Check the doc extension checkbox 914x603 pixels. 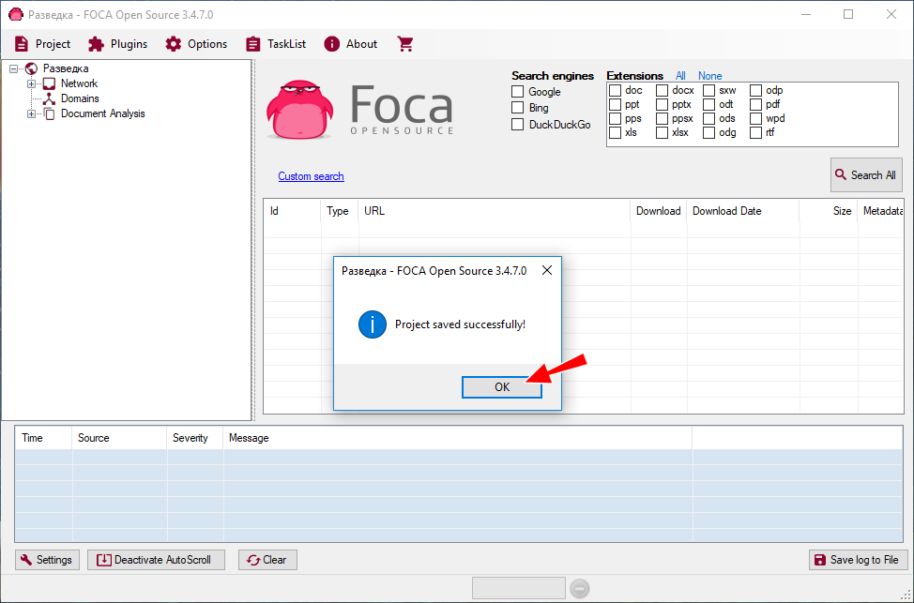coord(615,90)
